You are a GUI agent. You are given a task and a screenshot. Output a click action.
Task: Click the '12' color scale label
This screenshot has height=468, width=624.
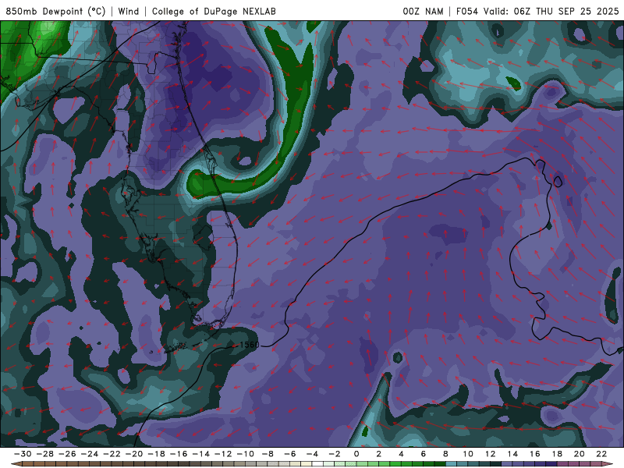tap(491, 454)
